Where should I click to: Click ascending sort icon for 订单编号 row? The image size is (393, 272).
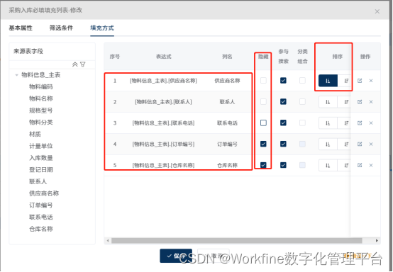(x=328, y=144)
